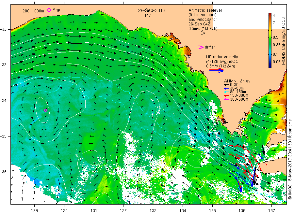Click the '80-150m' depth label
Viewport: 294px width, 215px height.
point(238,92)
